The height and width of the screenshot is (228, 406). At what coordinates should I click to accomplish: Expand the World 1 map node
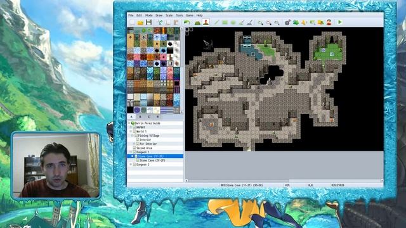(x=131, y=132)
